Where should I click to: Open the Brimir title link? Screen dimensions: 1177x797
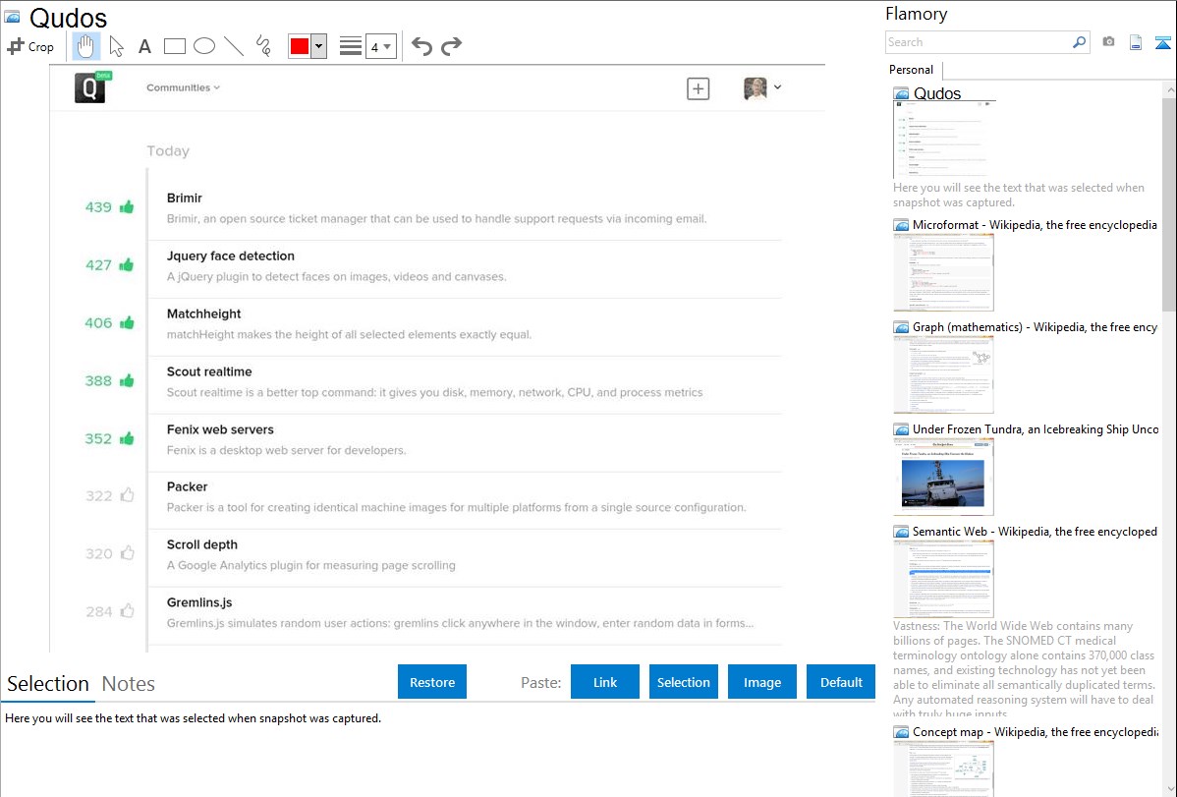click(184, 198)
